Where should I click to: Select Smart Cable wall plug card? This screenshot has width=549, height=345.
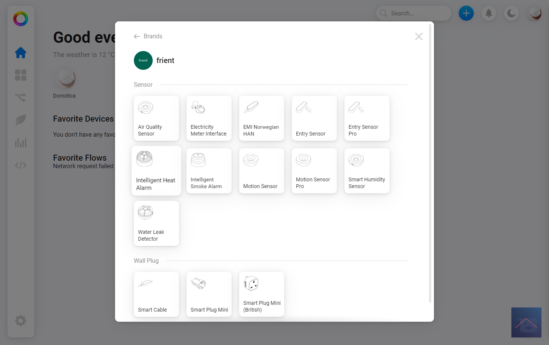tap(156, 294)
